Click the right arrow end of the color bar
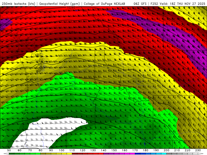This screenshot has width=207, height=155. click(201, 154)
